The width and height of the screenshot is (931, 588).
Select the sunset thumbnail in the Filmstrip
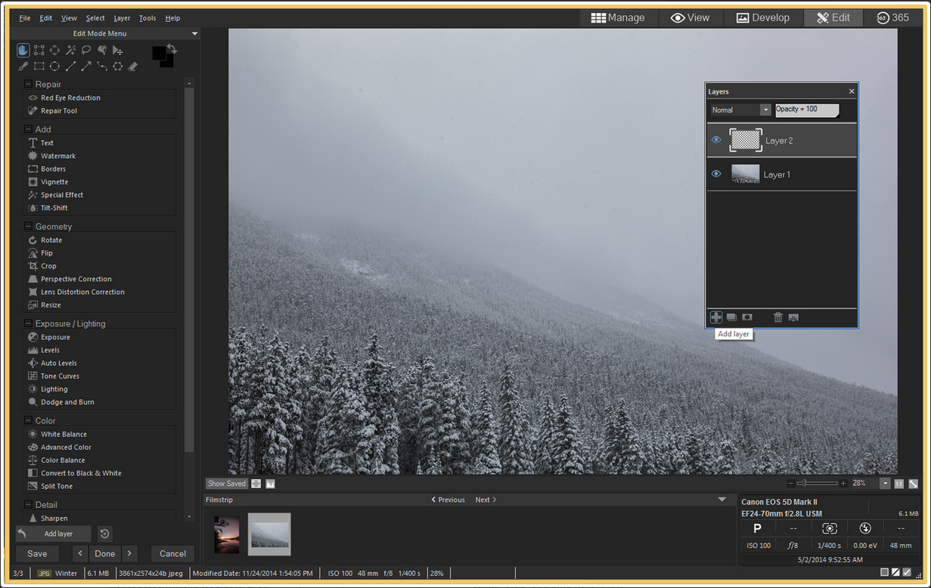[x=226, y=534]
